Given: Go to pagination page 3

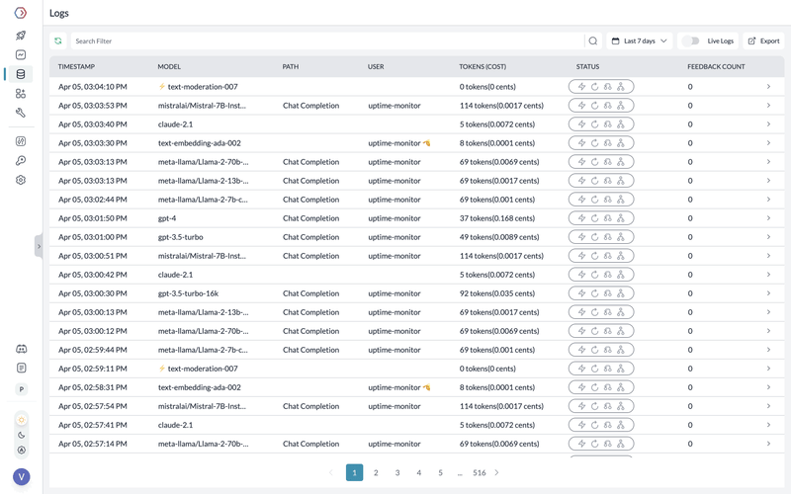Looking at the screenshot, I should tap(397, 472).
